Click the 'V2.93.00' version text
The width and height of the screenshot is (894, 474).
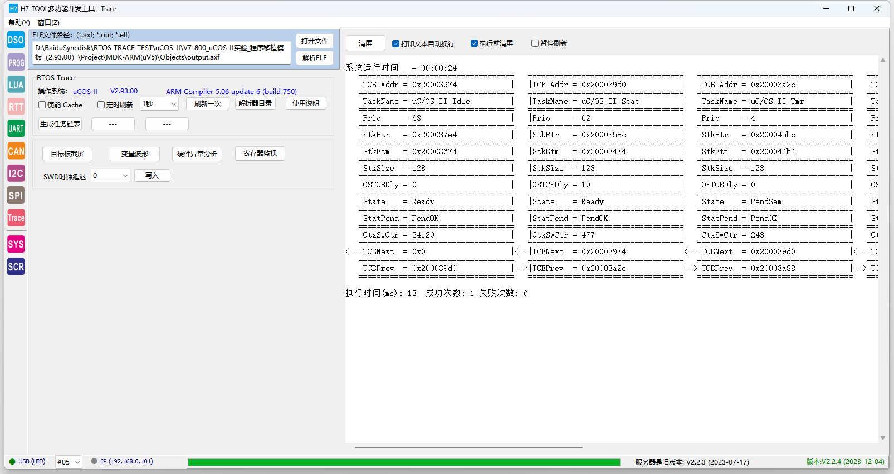click(124, 91)
